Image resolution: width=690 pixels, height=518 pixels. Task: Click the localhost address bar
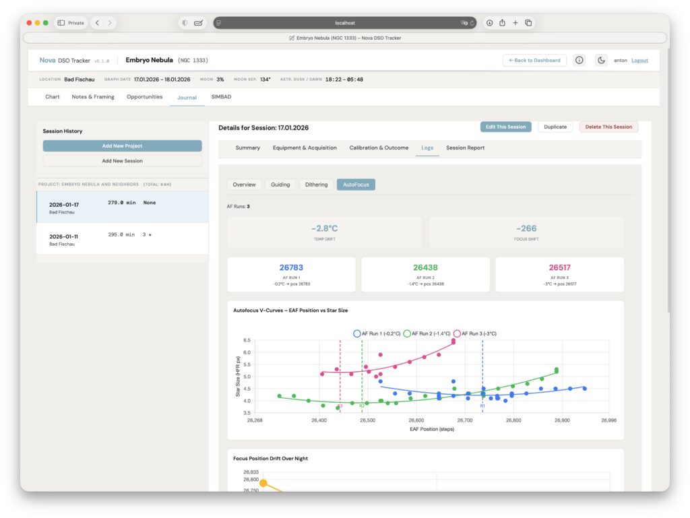coord(345,22)
